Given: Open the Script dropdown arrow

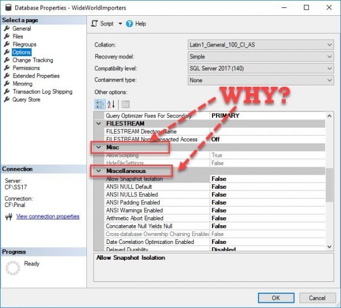Looking at the screenshot, I should click(x=120, y=24).
